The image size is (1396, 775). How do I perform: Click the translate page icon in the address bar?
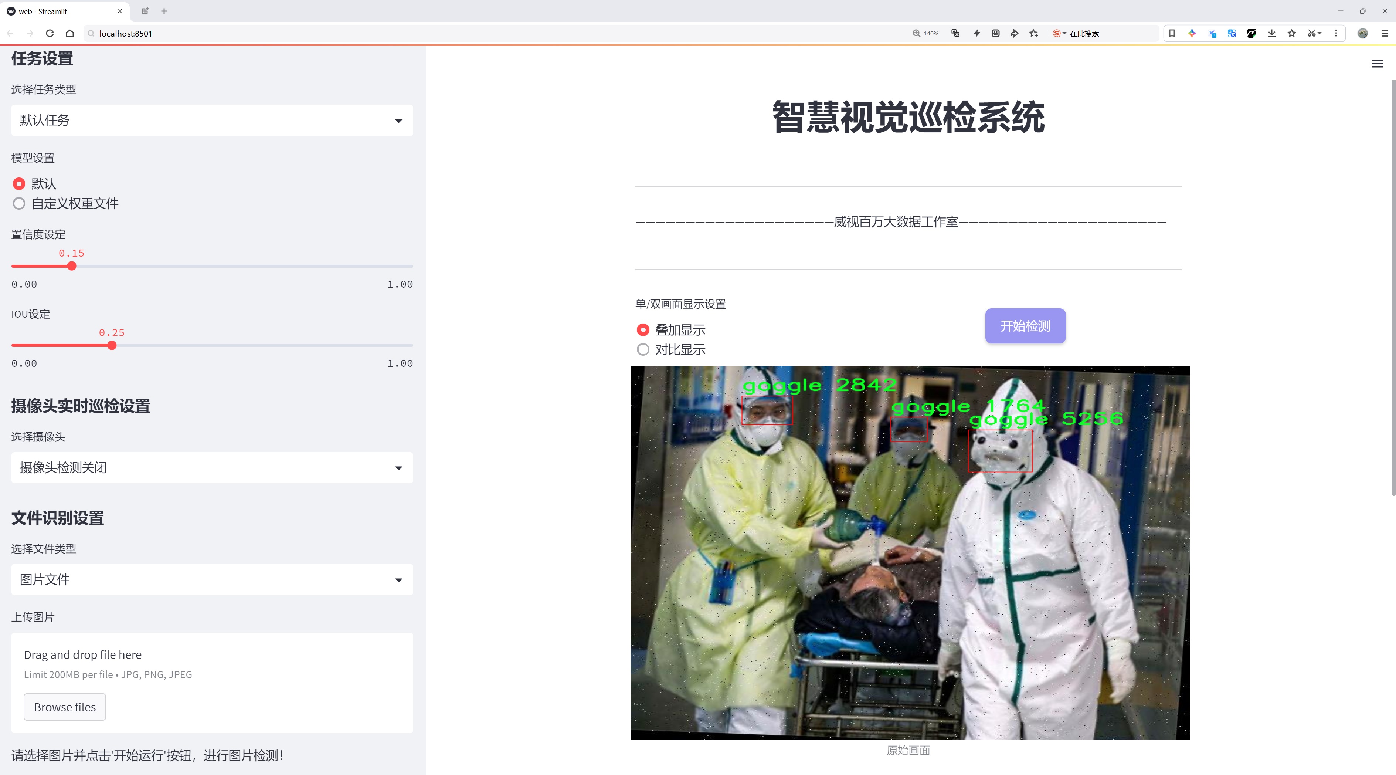coord(955,33)
